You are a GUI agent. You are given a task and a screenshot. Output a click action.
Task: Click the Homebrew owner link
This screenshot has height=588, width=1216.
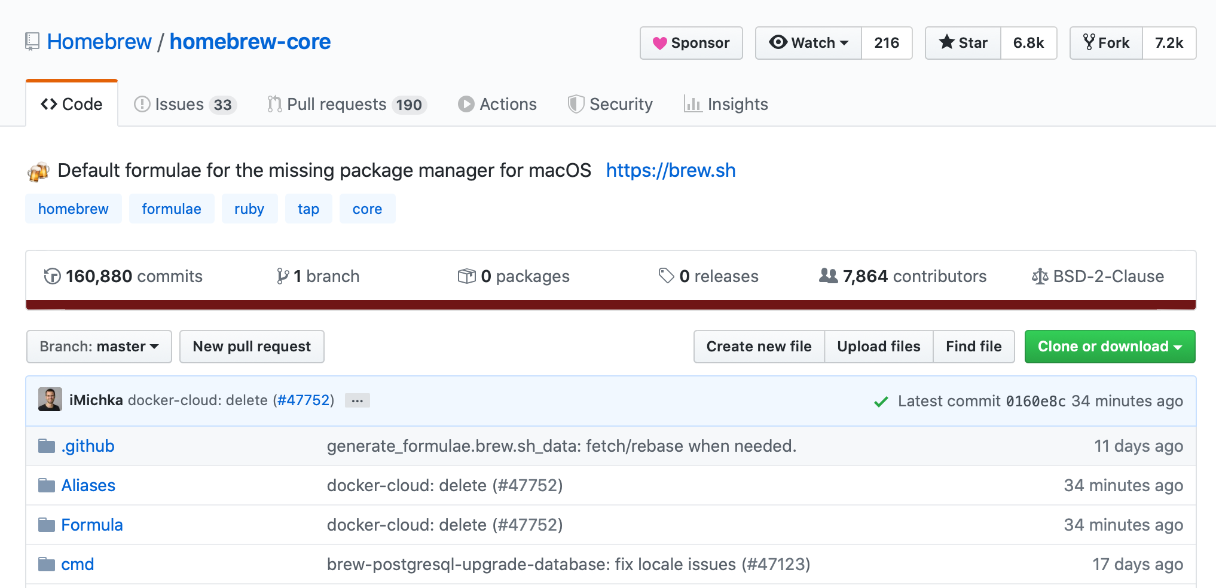(x=99, y=42)
